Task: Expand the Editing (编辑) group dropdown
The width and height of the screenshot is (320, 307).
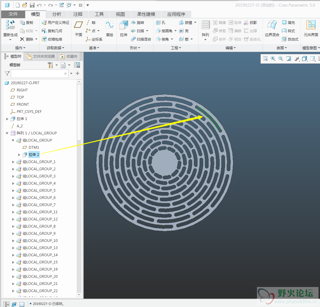Action: (231, 48)
